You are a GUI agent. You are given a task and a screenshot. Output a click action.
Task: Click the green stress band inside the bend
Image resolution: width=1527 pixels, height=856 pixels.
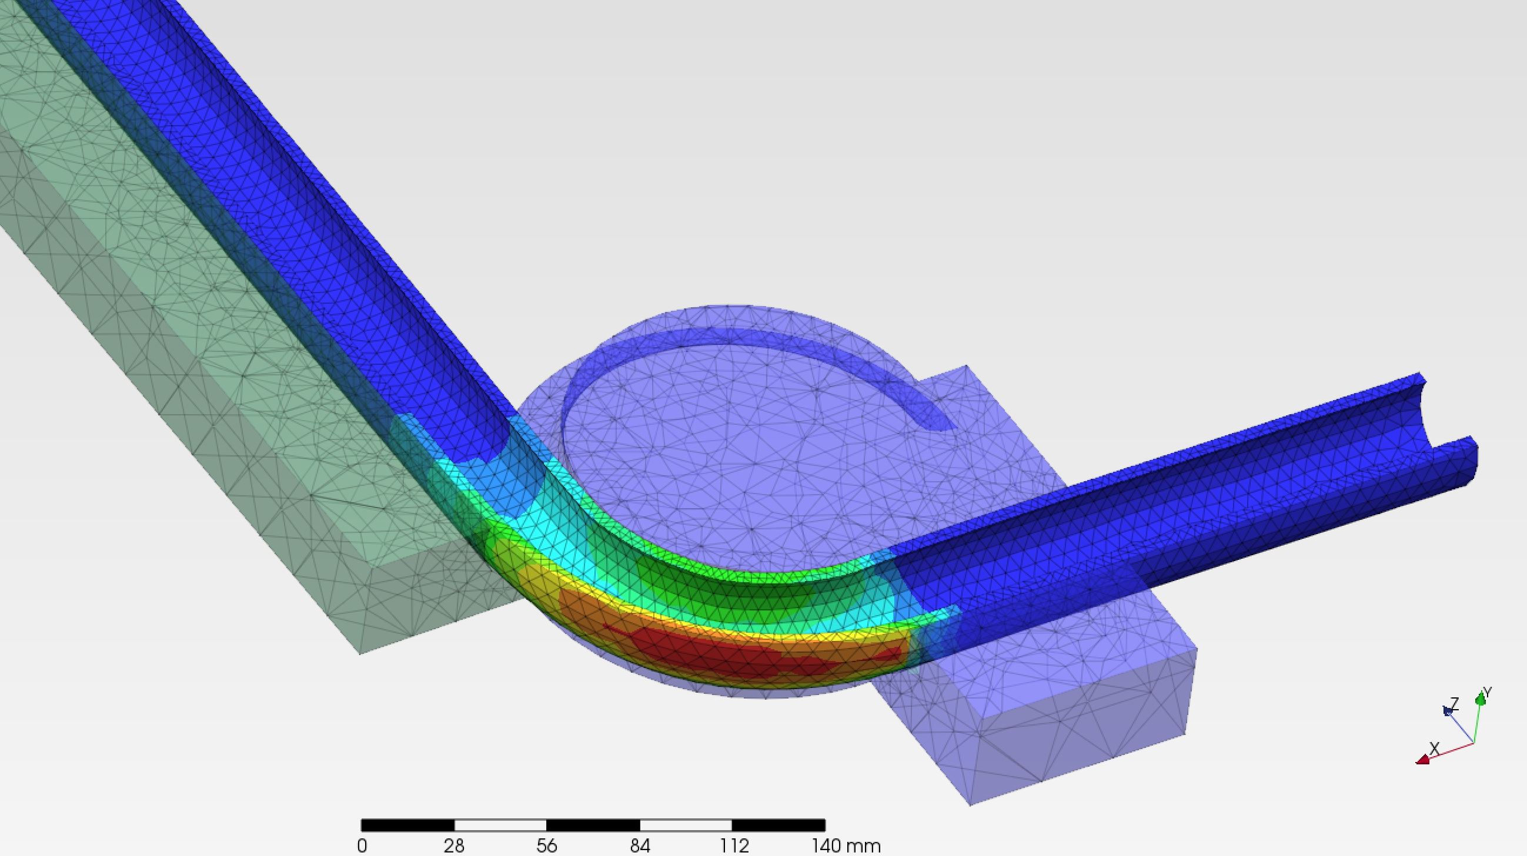pyautogui.click(x=741, y=598)
